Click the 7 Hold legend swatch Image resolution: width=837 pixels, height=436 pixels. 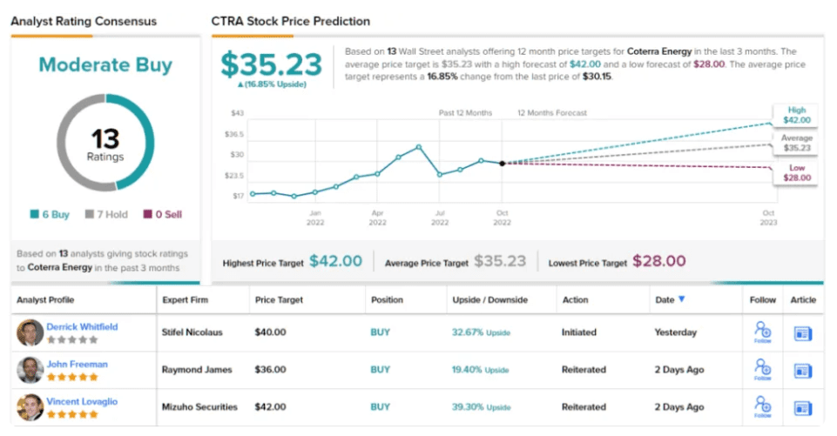tap(89, 214)
